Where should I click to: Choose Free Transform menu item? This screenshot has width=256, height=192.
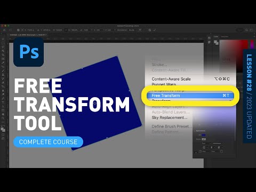190,95
